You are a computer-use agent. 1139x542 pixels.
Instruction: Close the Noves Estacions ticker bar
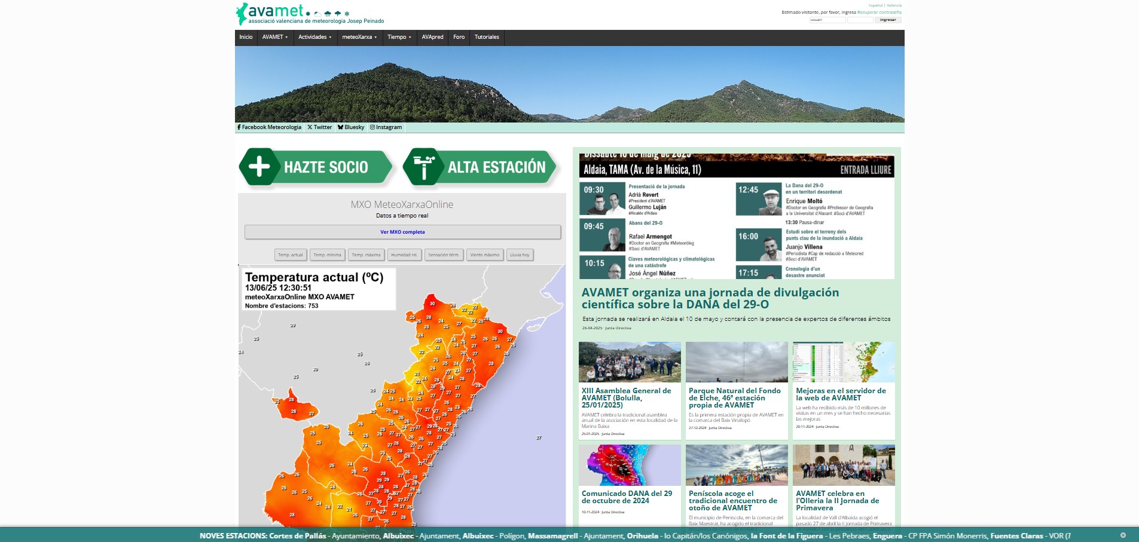[x=1122, y=535]
